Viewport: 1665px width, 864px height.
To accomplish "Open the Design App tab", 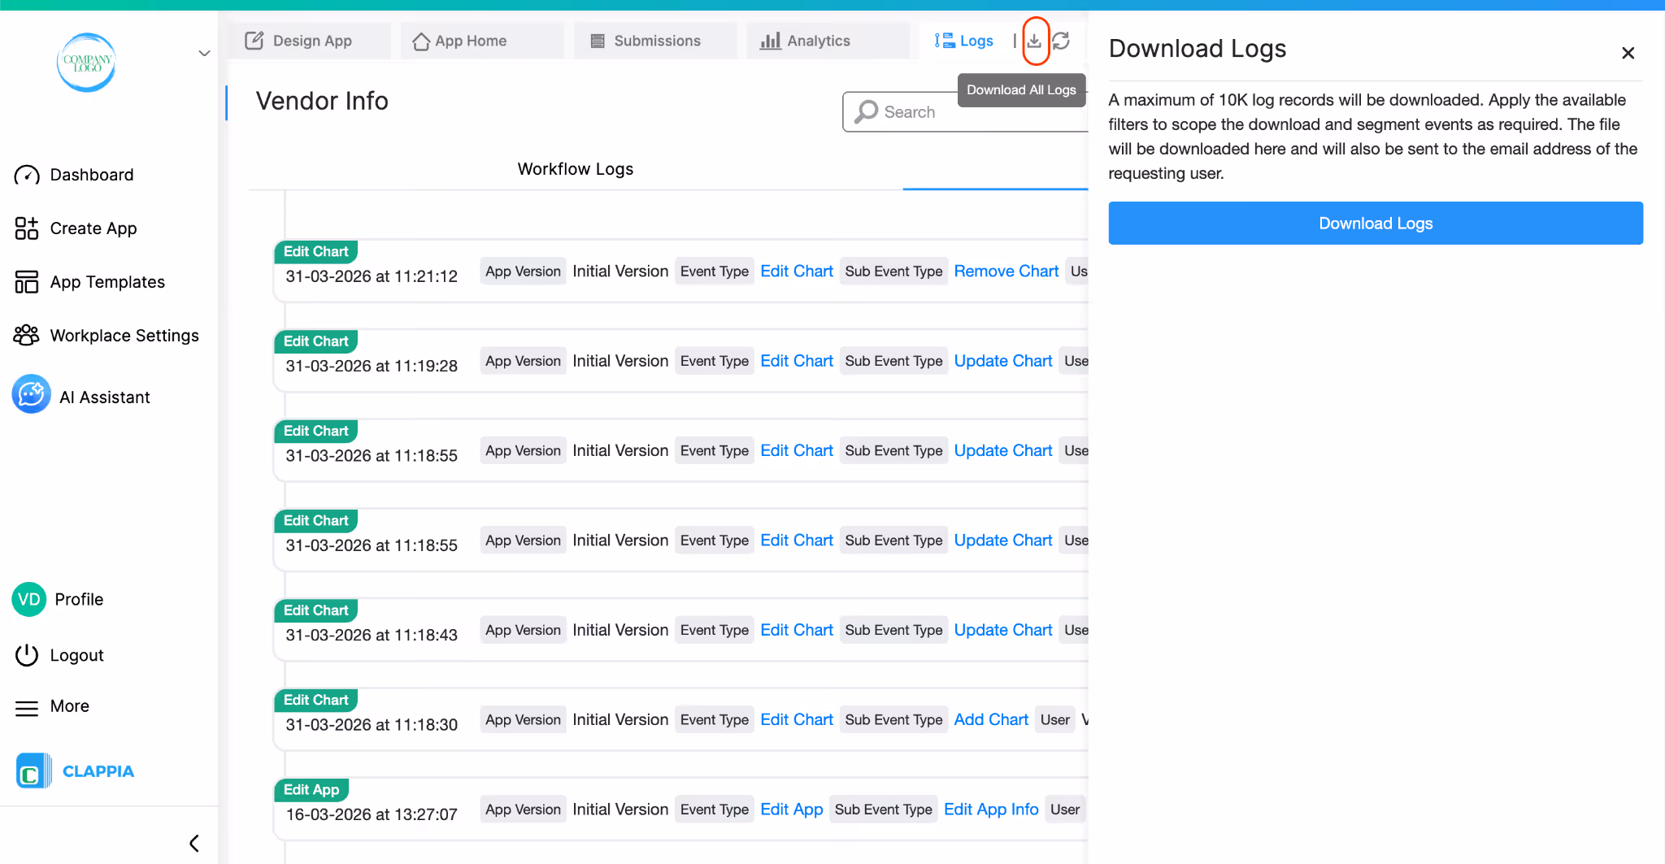I will point(309,41).
